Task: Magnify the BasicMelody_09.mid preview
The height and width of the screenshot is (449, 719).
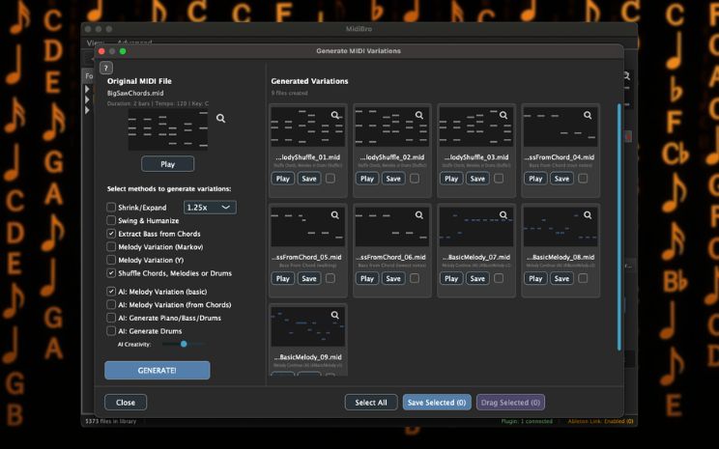Action: click(x=335, y=315)
